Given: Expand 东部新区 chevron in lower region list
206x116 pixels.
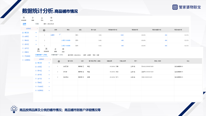Looking at the screenshot, I should [x=49, y=90].
